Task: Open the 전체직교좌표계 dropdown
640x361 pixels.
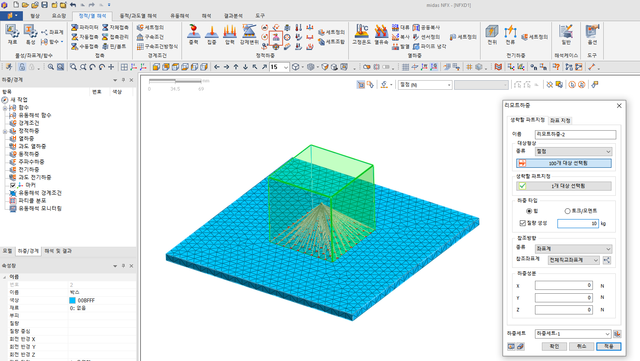Action: (x=573, y=260)
